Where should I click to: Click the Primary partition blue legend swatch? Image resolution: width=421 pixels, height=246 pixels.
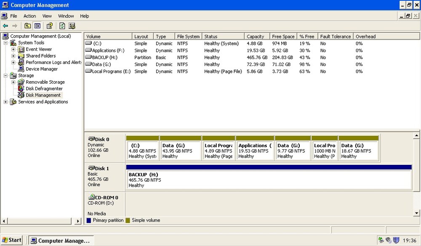pos(89,220)
